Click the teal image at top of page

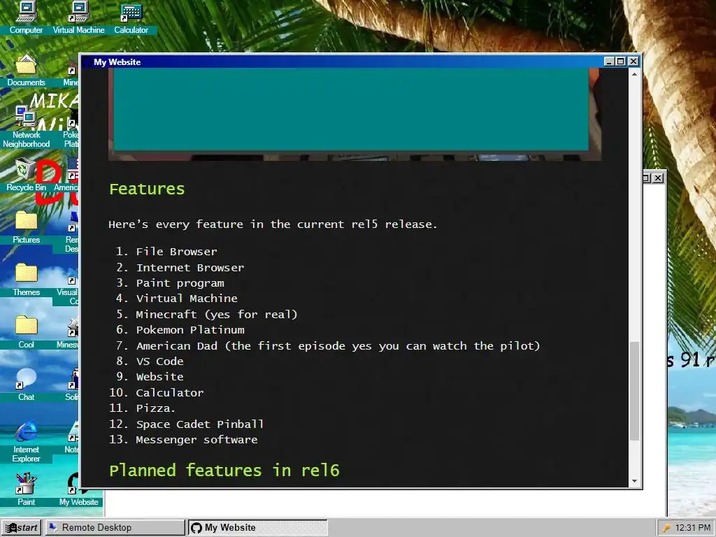351,110
